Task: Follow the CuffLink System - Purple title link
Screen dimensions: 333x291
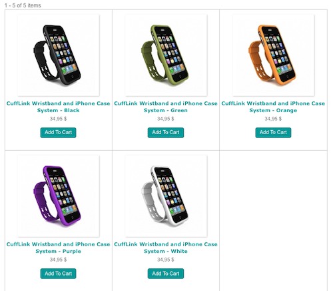Action: (58, 248)
